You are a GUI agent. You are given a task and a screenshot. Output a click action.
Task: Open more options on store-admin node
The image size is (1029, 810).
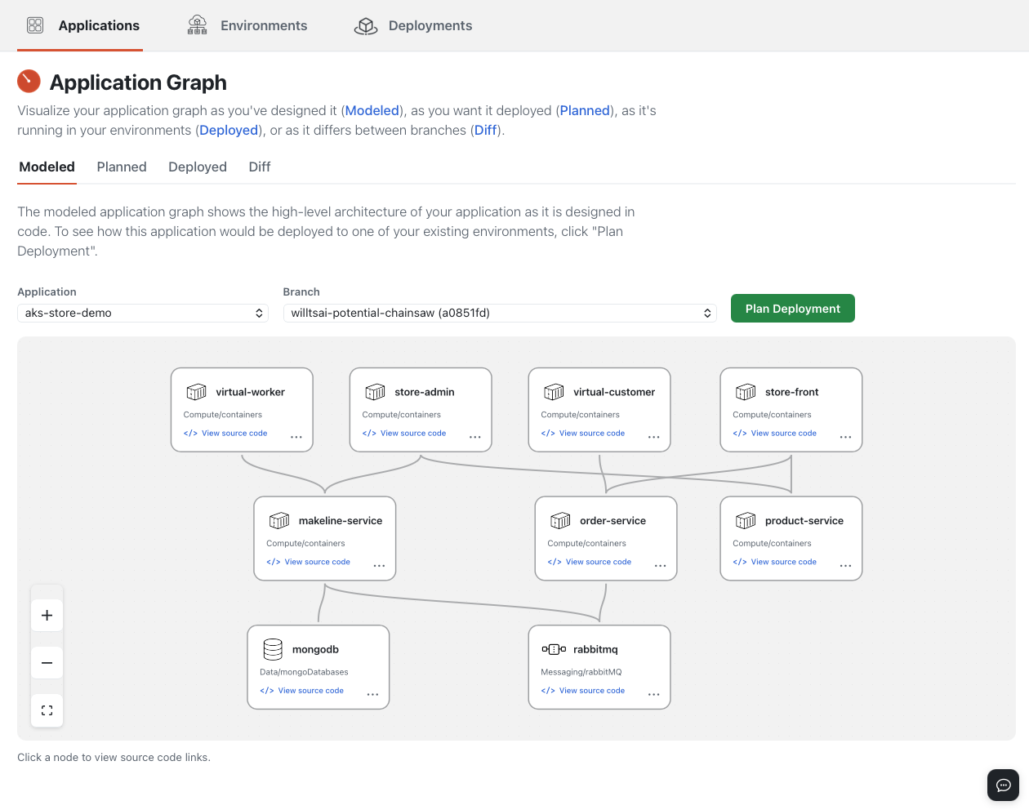475,437
